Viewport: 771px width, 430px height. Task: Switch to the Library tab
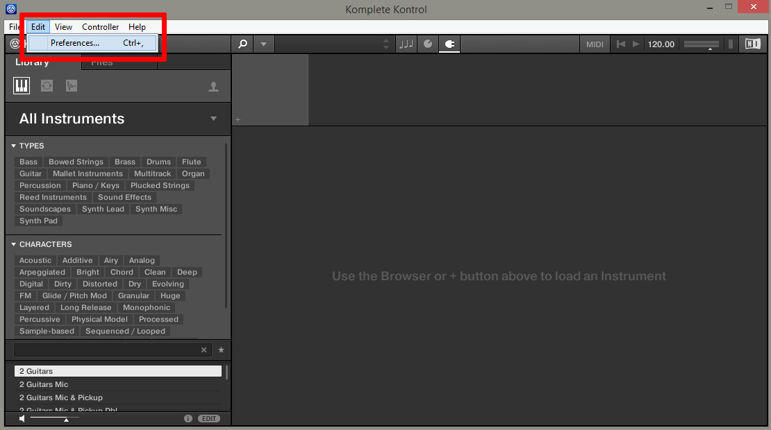click(33, 62)
